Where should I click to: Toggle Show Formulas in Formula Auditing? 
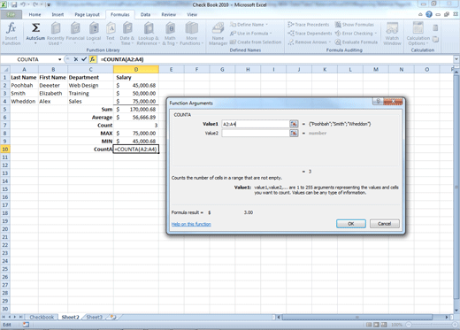(355, 25)
